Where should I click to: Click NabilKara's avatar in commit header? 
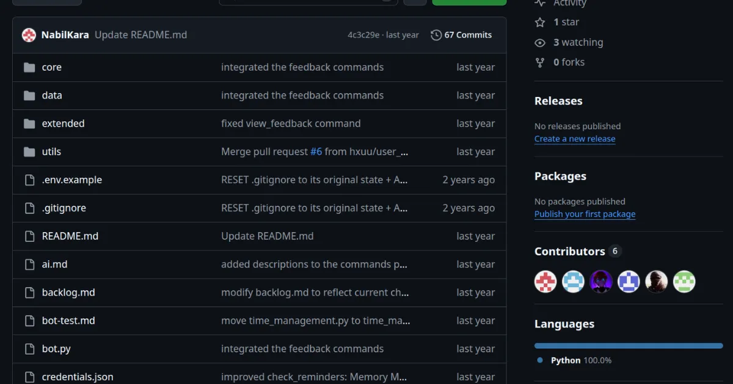[x=29, y=35]
